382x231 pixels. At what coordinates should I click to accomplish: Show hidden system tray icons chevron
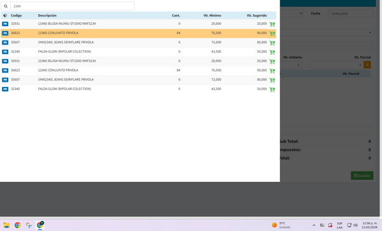click(x=314, y=225)
